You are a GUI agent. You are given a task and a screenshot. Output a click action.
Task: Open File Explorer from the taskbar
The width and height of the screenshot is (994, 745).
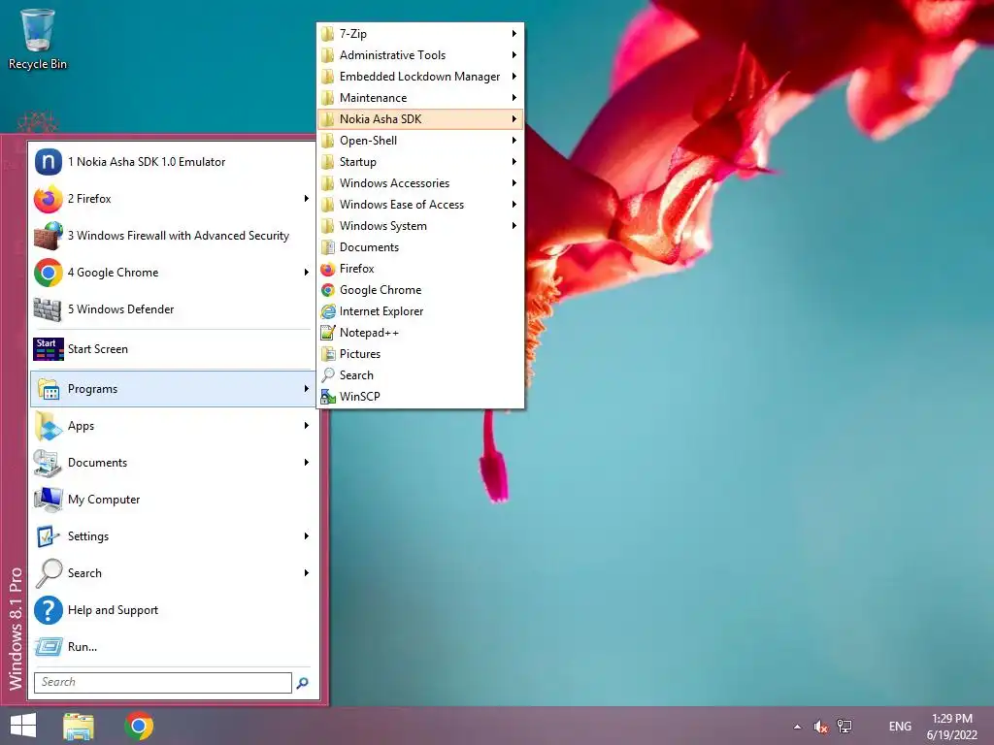click(79, 726)
